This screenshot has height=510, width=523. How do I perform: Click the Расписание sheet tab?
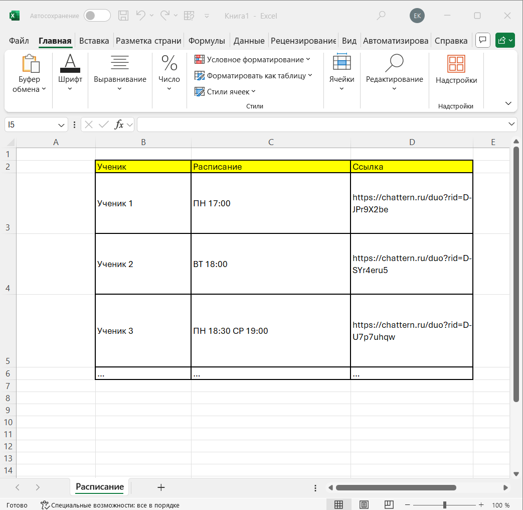[100, 487]
